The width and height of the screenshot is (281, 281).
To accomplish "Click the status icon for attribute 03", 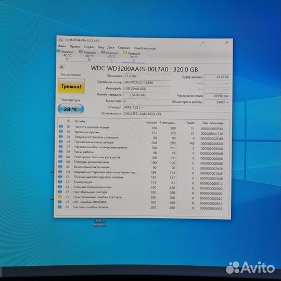I will pos(61,132).
